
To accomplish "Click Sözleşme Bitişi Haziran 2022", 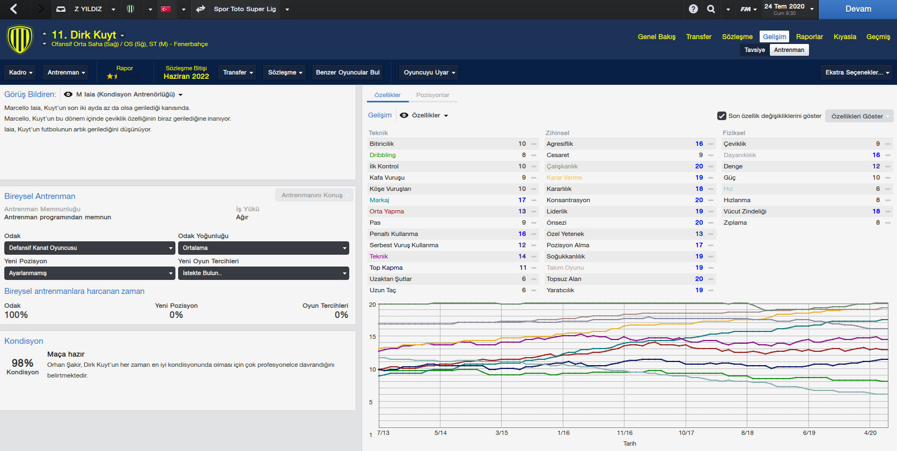I will (186, 72).
